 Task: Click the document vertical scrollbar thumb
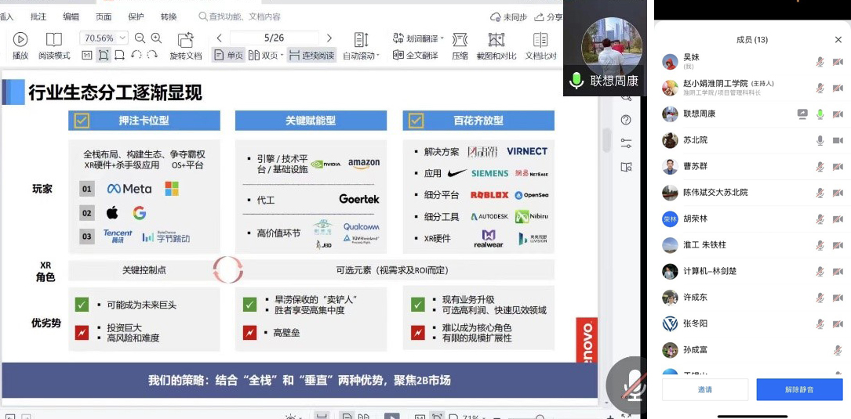[x=606, y=140]
